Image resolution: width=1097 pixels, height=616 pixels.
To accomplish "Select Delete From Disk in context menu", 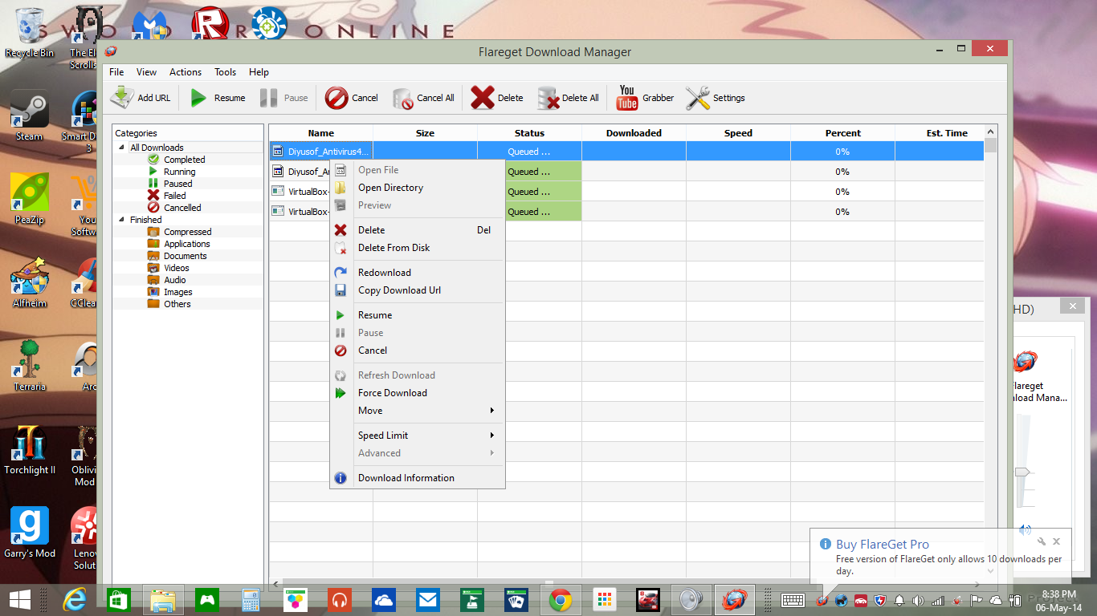I will [x=418, y=248].
